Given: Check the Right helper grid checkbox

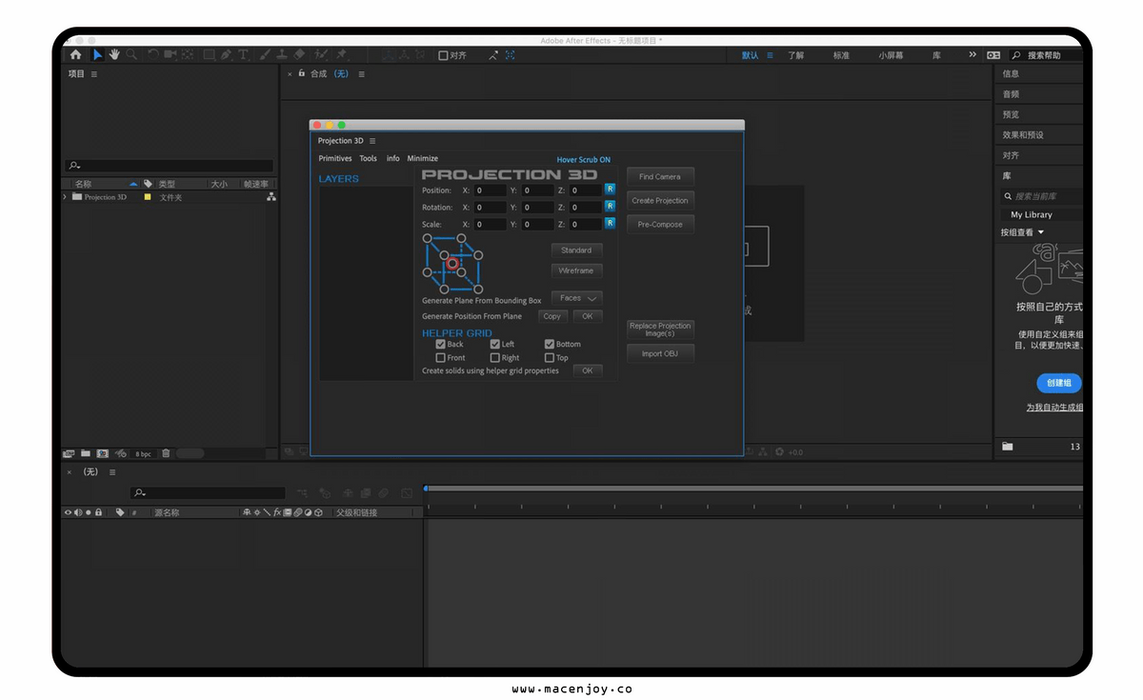Looking at the screenshot, I should tap(495, 358).
